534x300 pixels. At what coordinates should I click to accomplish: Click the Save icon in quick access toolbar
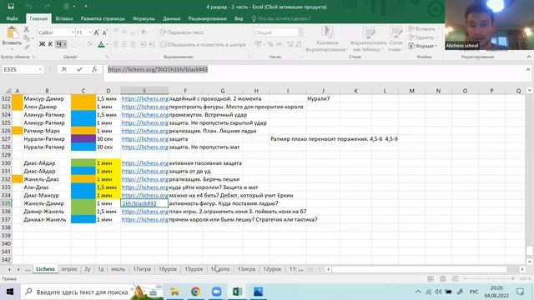pos(11,7)
